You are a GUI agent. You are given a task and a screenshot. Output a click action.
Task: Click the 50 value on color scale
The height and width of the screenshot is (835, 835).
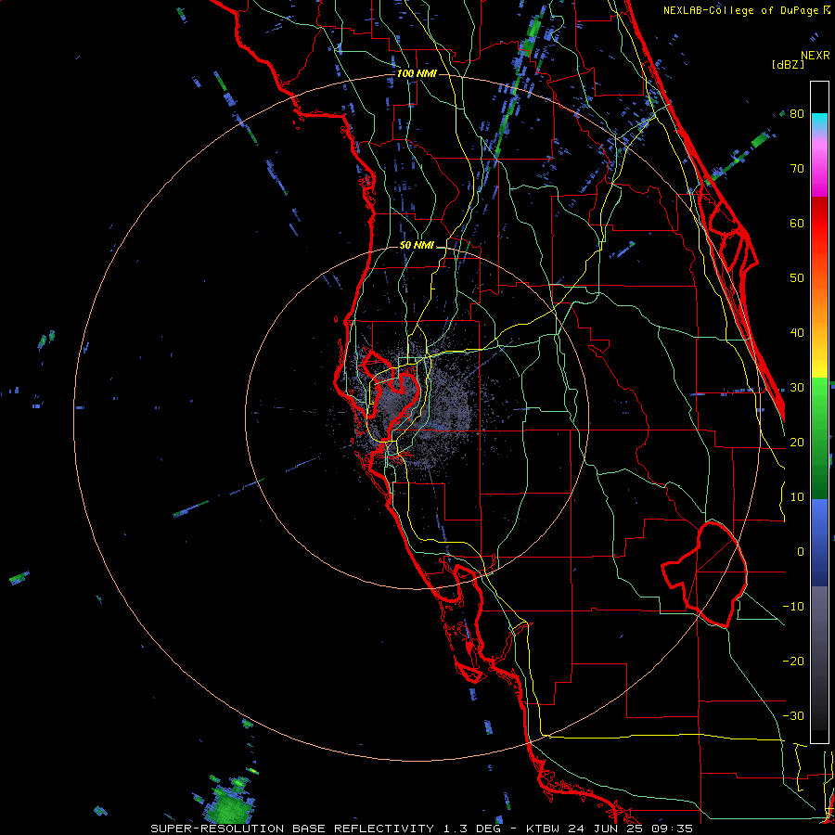(797, 278)
